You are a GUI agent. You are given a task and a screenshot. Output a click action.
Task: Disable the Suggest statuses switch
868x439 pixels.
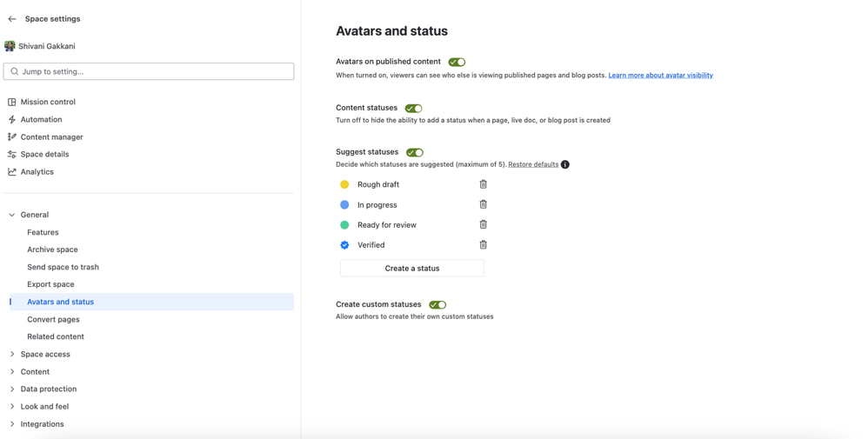coord(415,152)
